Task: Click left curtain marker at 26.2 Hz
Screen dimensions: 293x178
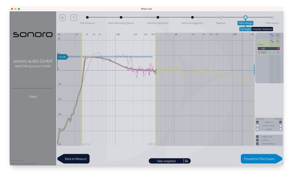Action: (x=81, y=89)
